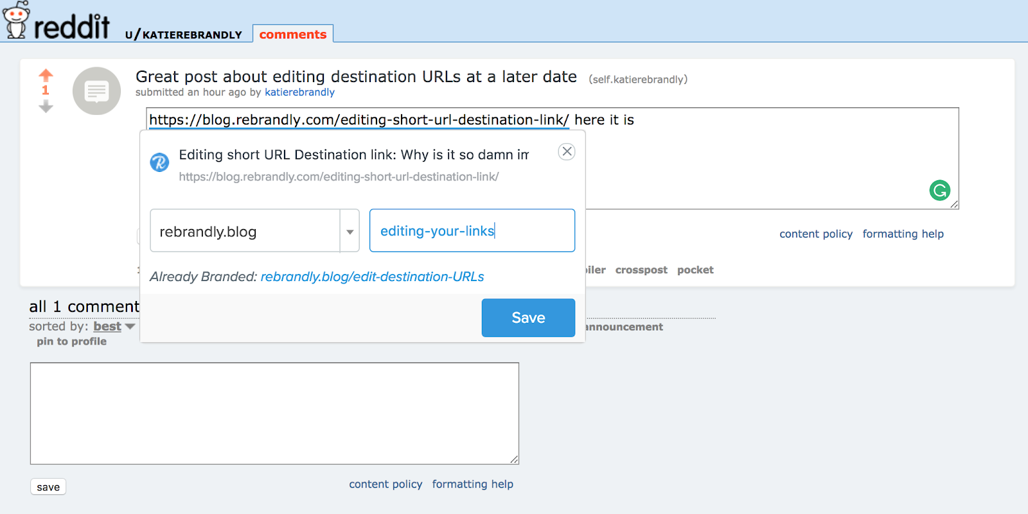Click the crosspost option under the post
This screenshot has width=1028, height=514.
click(641, 270)
